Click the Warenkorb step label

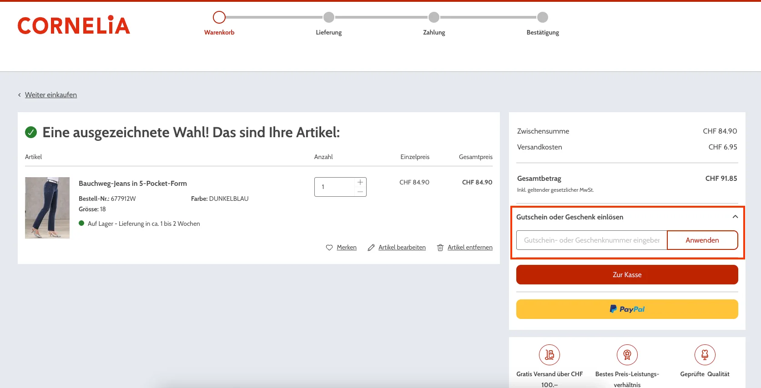pos(219,32)
